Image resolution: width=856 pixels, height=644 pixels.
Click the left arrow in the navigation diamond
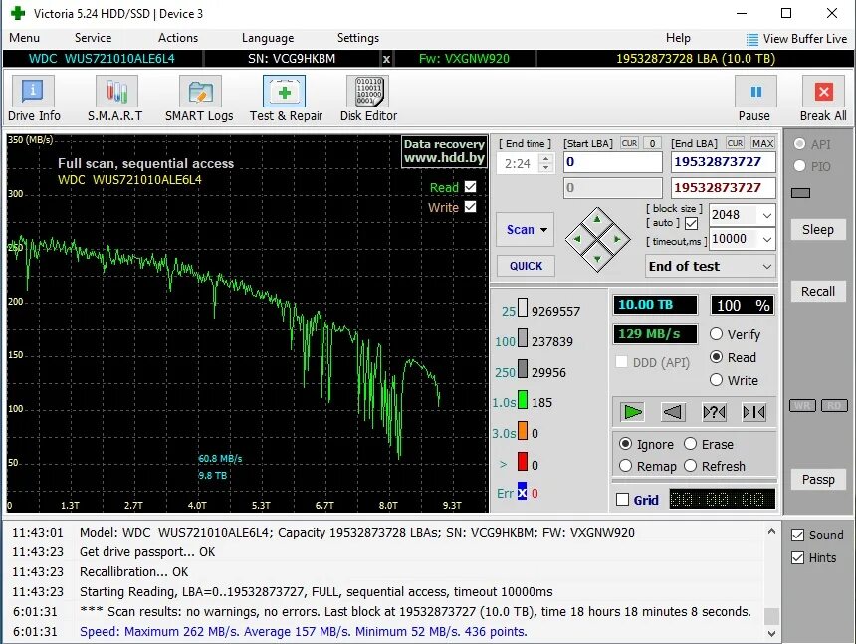(577, 239)
